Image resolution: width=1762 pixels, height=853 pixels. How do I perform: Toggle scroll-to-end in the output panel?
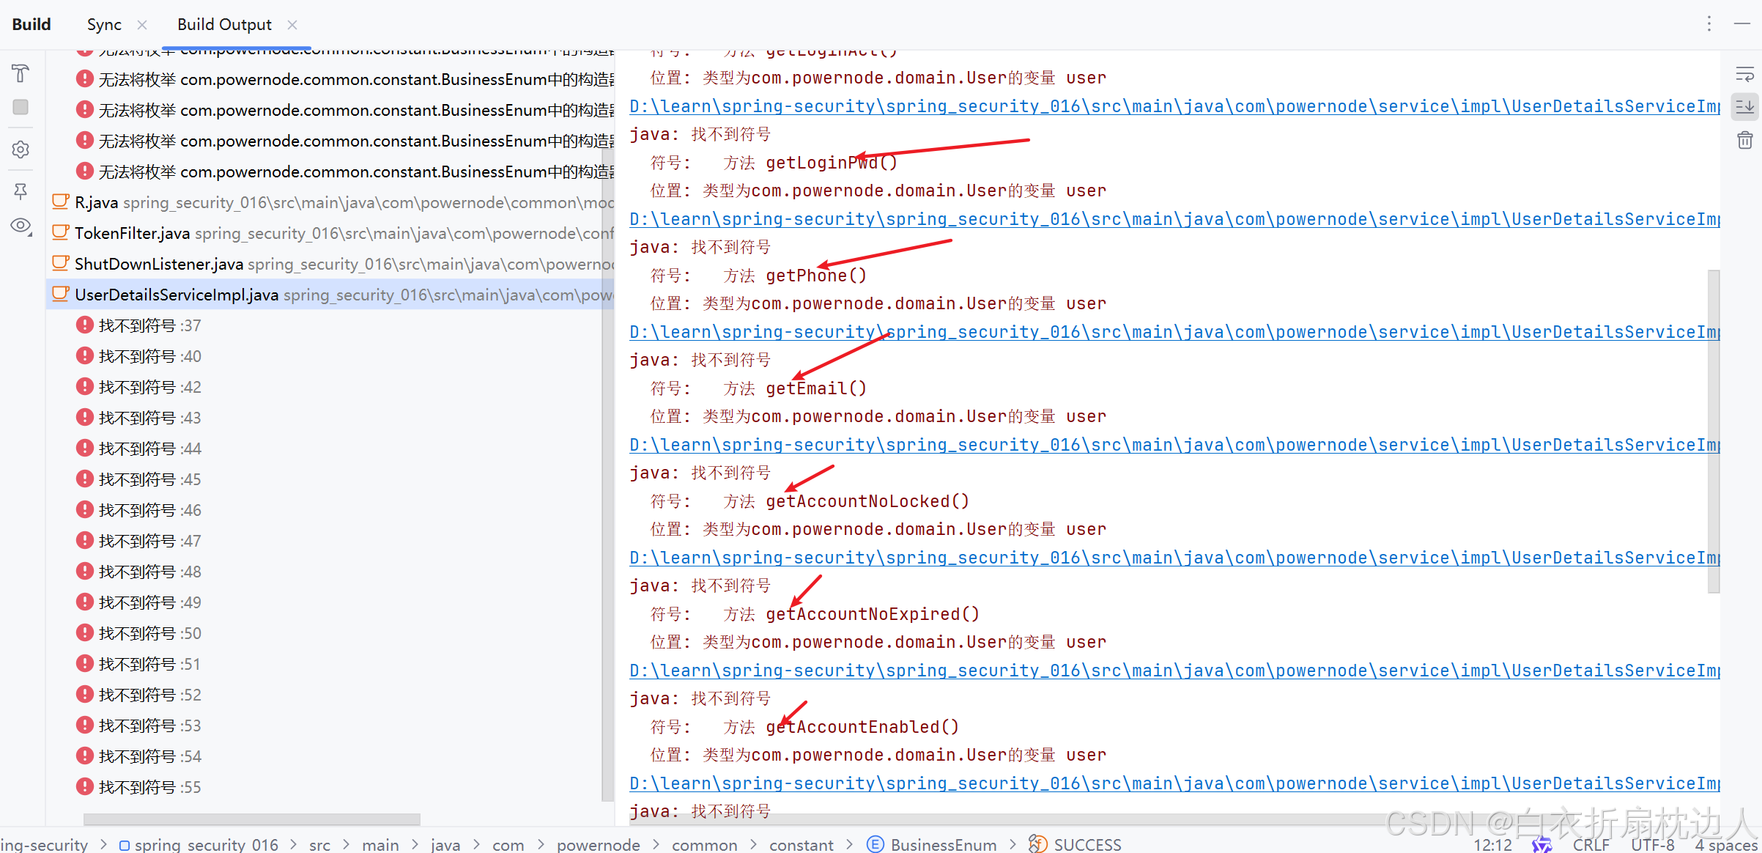click(x=1744, y=107)
